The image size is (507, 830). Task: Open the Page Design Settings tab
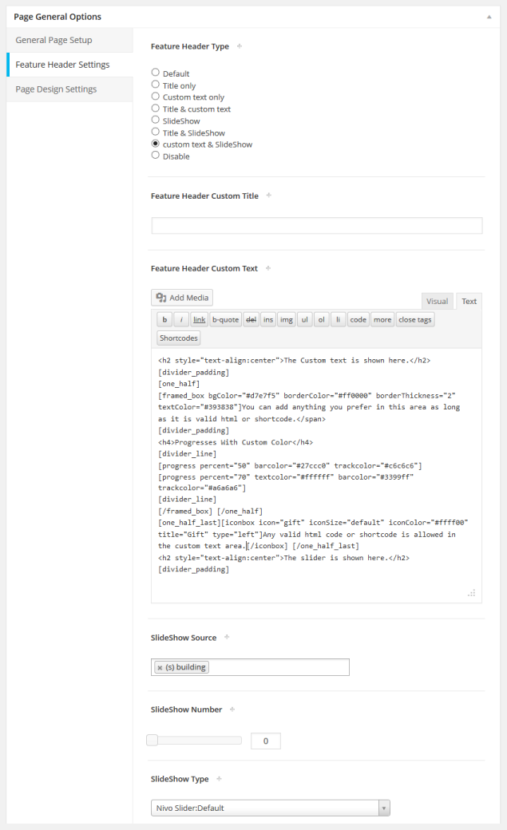click(56, 89)
